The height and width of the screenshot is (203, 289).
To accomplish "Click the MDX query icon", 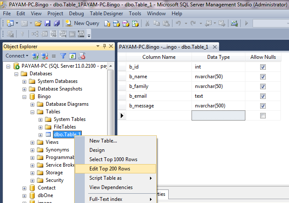I will 116,24.
